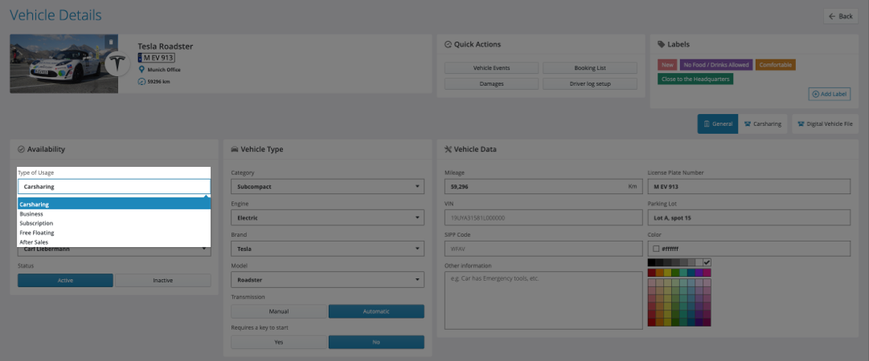Pick the black swatch in the grayscale row
Image resolution: width=869 pixels, height=361 pixels.
pyautogui.click(x=652, y=262)
